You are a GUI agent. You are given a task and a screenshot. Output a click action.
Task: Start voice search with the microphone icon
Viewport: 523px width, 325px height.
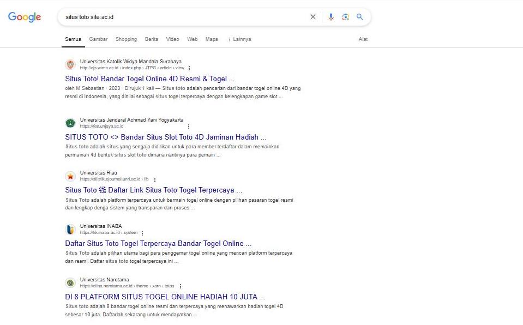tap(331, 17)
